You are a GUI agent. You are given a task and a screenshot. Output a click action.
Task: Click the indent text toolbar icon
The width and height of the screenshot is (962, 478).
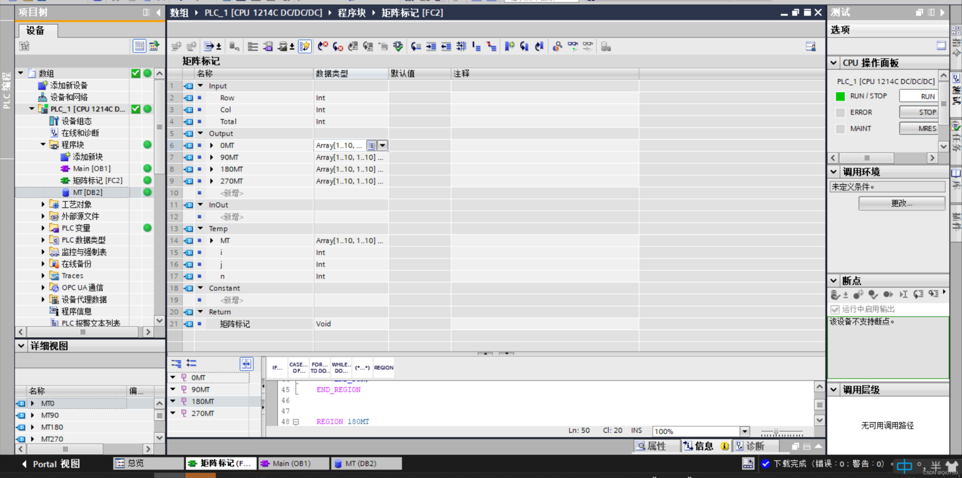[431, 46]
